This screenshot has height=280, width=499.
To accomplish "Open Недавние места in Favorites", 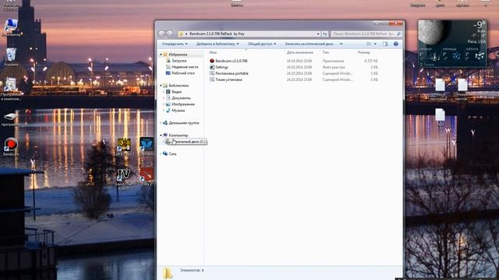I will point(182,67).
